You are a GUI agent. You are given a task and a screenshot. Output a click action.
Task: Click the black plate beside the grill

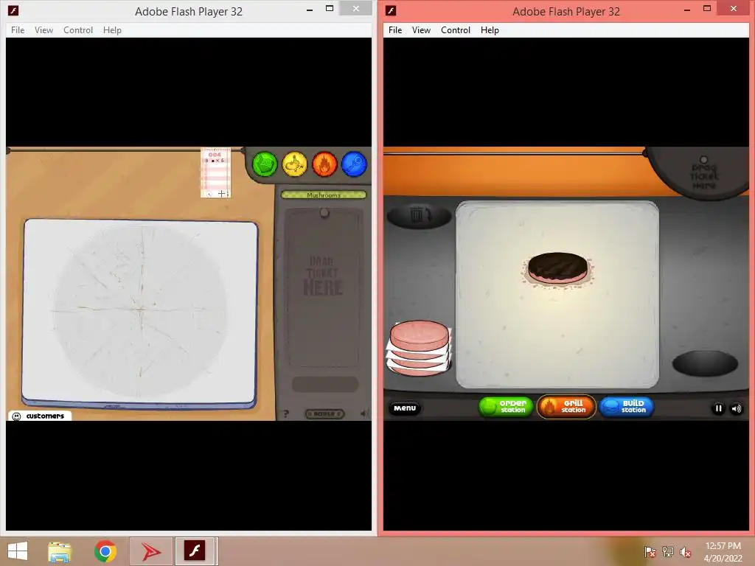(705, 363)
